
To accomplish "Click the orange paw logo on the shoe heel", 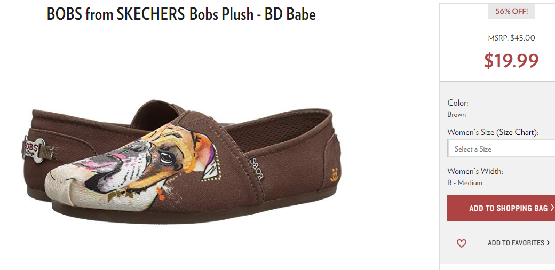I will [334, 175].
